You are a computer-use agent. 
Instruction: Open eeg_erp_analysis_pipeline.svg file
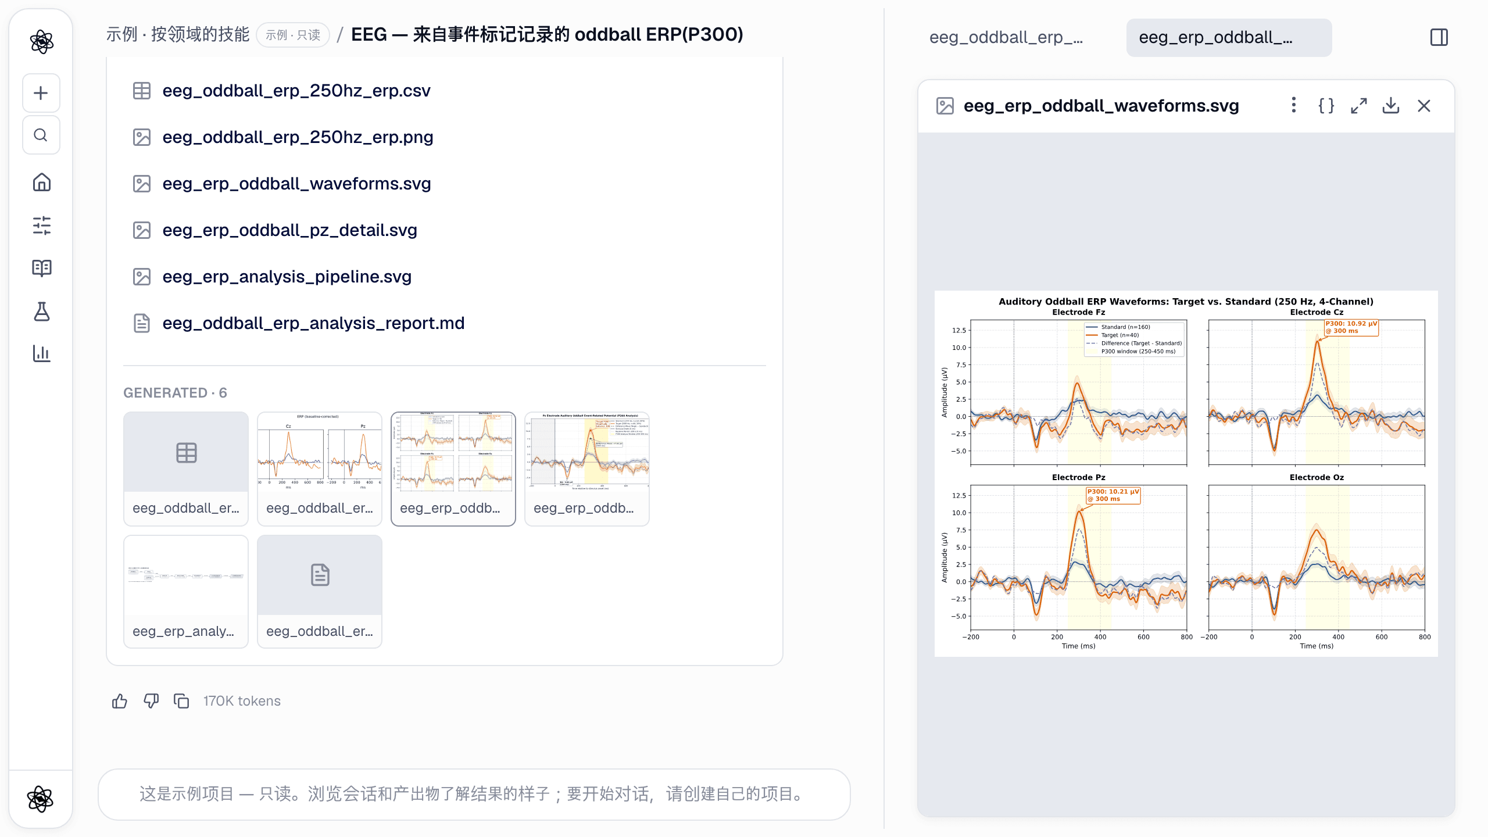pos(287,277)
